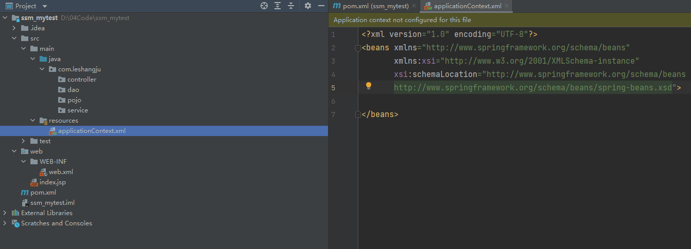Click the locate/select opened file target icon
Viewport: 691px width, 249px height.
264,6
